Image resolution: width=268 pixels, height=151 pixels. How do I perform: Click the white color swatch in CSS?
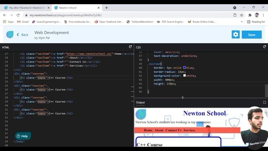click(185, 75)
